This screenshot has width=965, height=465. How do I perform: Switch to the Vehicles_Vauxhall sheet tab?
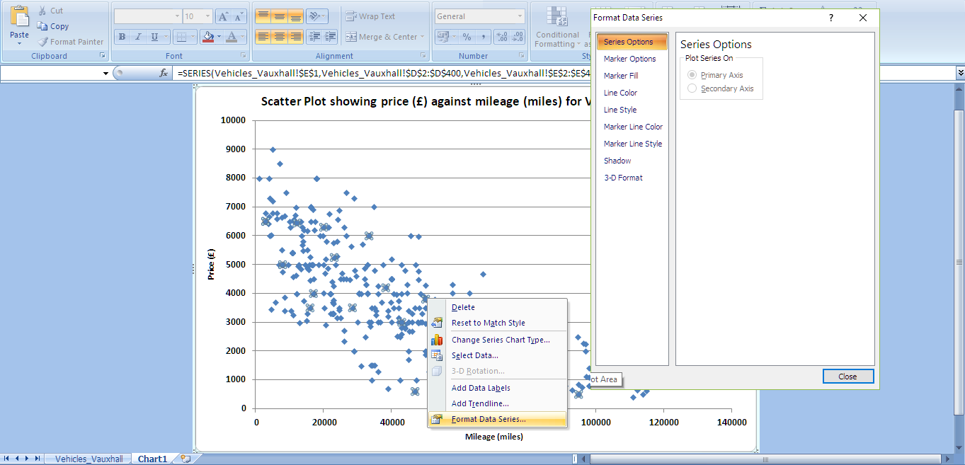coord(88,459)
